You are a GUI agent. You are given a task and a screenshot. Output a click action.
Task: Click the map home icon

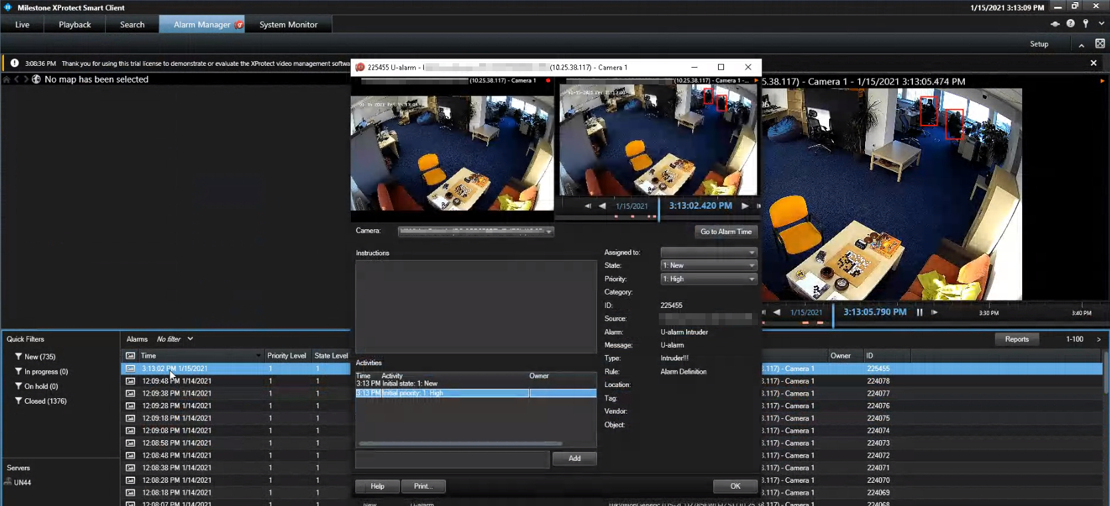coord(7,79)
